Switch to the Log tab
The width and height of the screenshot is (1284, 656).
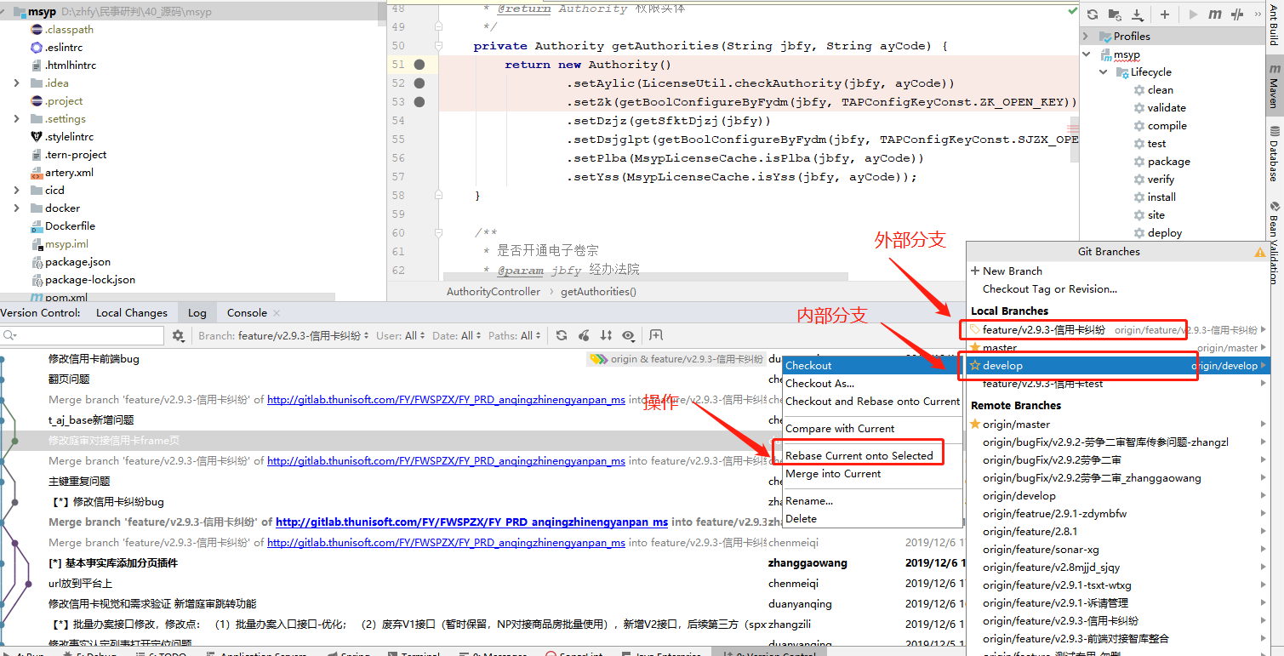tap(197, 313)
